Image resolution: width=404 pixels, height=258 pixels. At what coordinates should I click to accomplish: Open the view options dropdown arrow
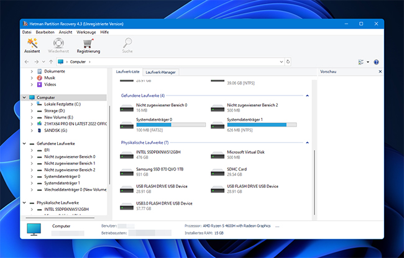[368, 62]
